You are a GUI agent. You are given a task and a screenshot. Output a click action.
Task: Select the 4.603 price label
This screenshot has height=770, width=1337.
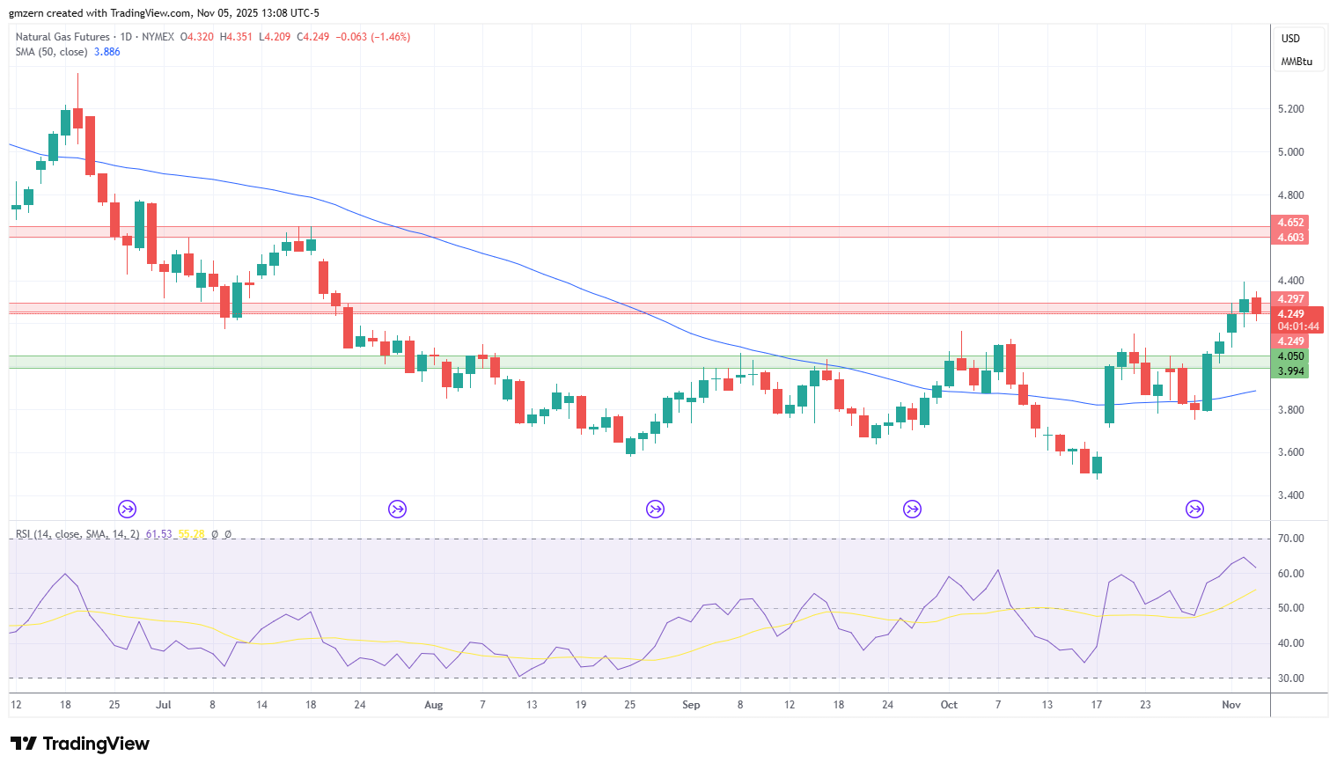tap(1290, 238)
